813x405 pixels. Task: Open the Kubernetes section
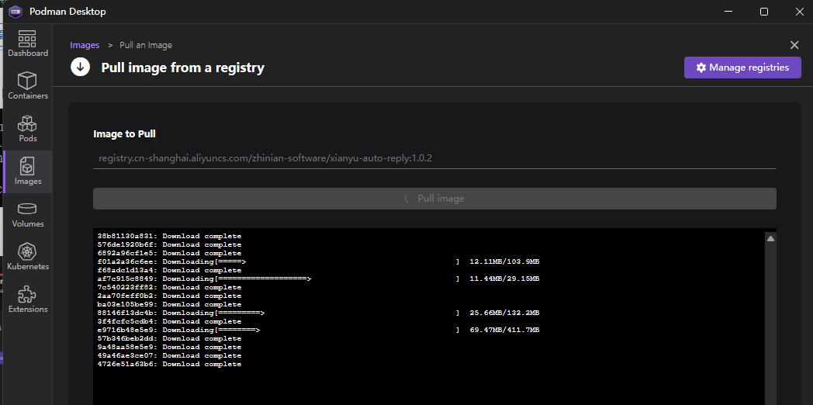click(x=28, y=257)
